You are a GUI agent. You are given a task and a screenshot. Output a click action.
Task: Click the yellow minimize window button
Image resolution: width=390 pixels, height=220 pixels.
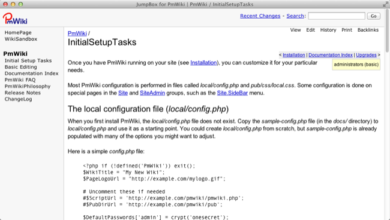13,4
